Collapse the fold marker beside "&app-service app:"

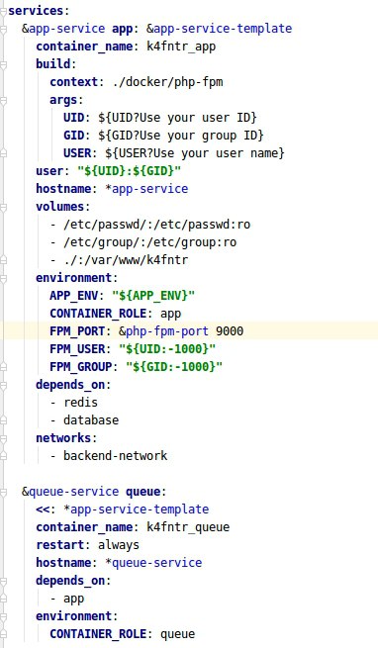(3, 29)
